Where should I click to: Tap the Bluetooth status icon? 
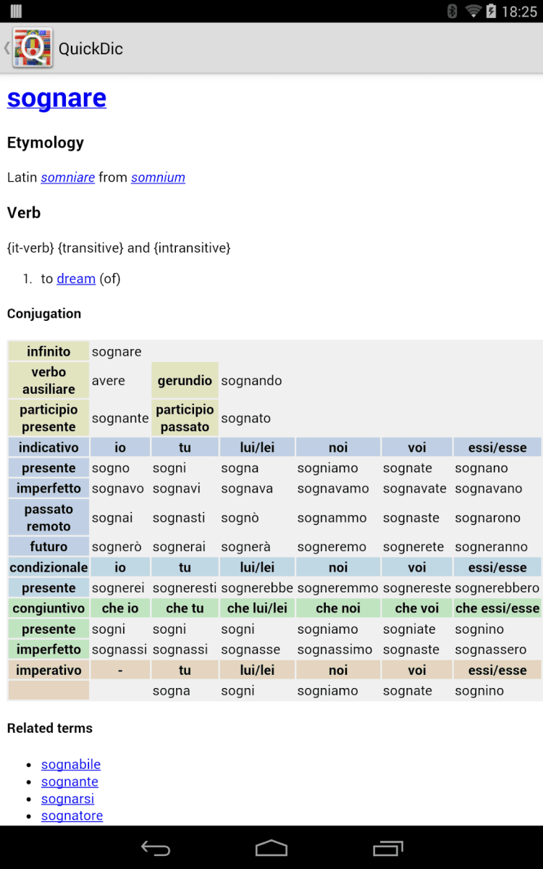click(452, 11)
